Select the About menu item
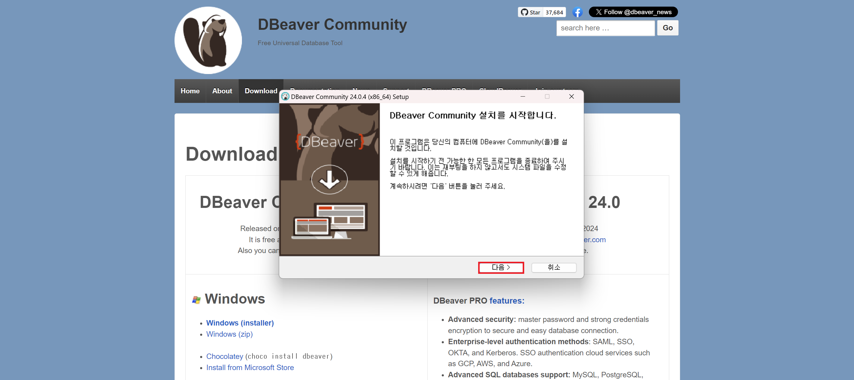Image resolution: width=854 pixels, height=380 pixels. point(222,91)
